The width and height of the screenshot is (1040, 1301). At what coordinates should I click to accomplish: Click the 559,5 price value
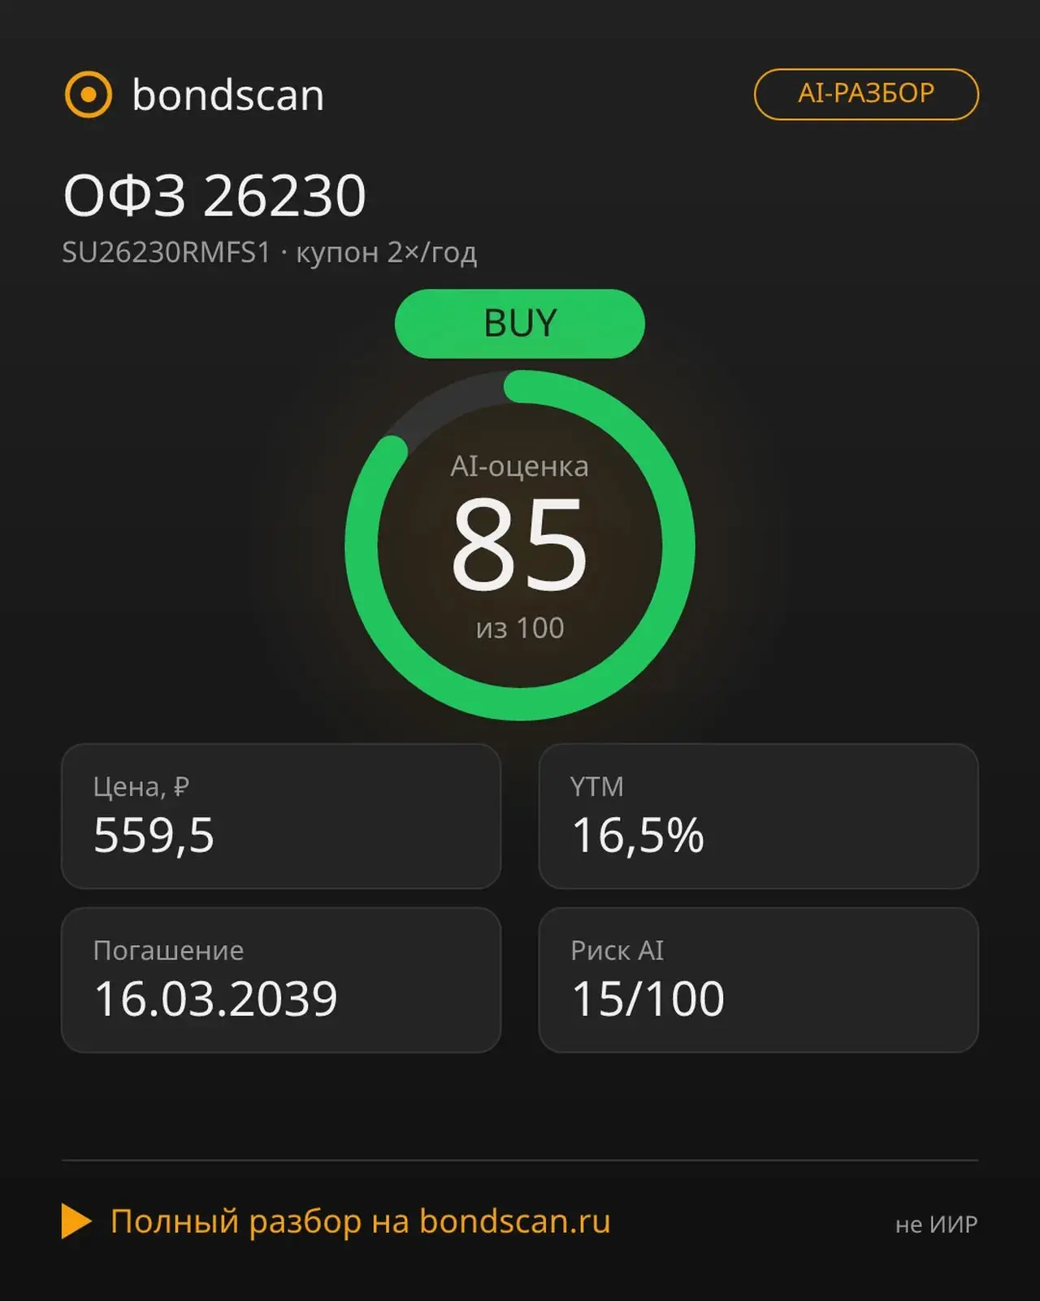point(154,835)
